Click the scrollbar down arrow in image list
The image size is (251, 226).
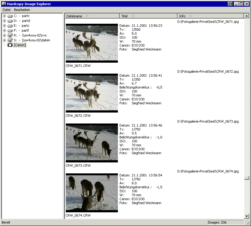pos(247,216)
